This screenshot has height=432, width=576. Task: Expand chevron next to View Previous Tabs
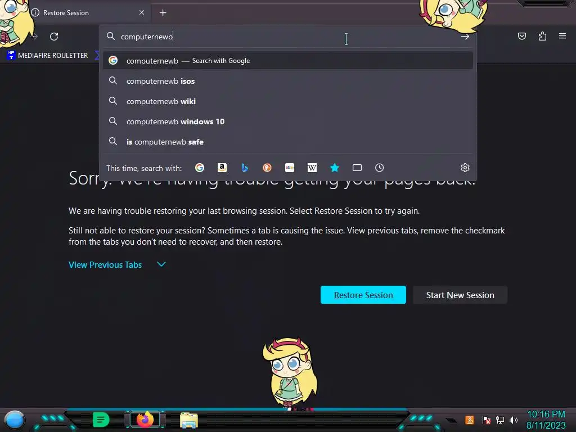(161, 264)
